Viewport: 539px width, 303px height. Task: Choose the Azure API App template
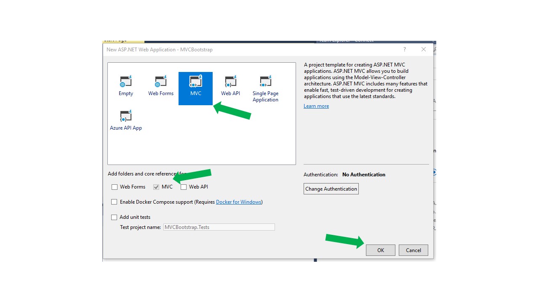126,121
